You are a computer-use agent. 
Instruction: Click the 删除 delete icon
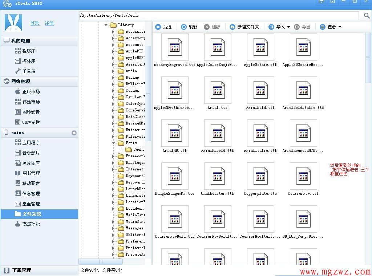click(x=207, y=27)
